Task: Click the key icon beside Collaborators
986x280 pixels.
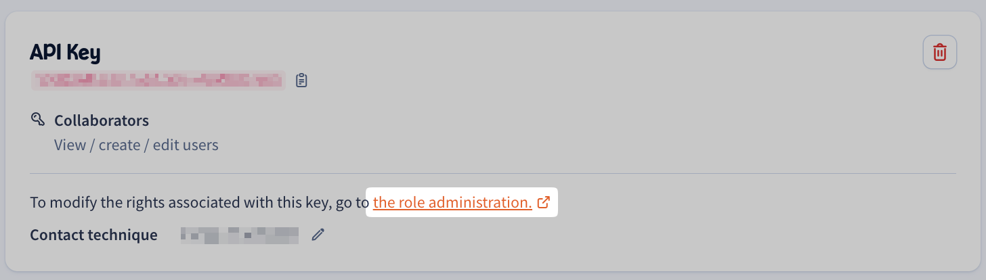Action: [38, 120]
